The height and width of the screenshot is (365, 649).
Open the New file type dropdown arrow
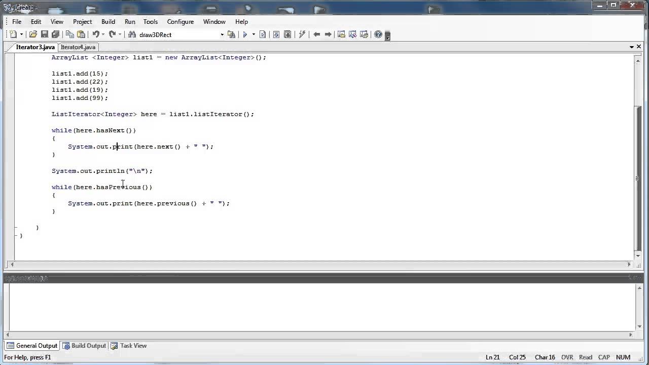pyautogui.click(x=21, y=34)
